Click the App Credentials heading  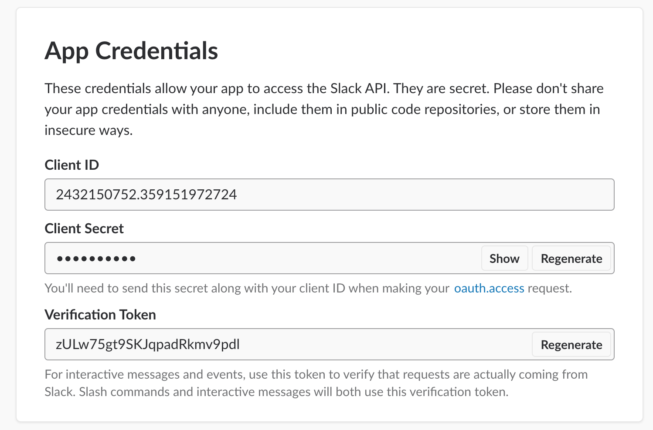(131, 51)
